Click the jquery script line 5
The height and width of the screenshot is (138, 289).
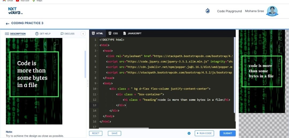[169, 62]
